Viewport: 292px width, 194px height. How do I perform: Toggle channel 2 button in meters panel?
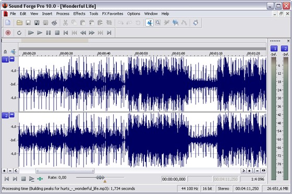pyautogui.click(x=285, y=48)
